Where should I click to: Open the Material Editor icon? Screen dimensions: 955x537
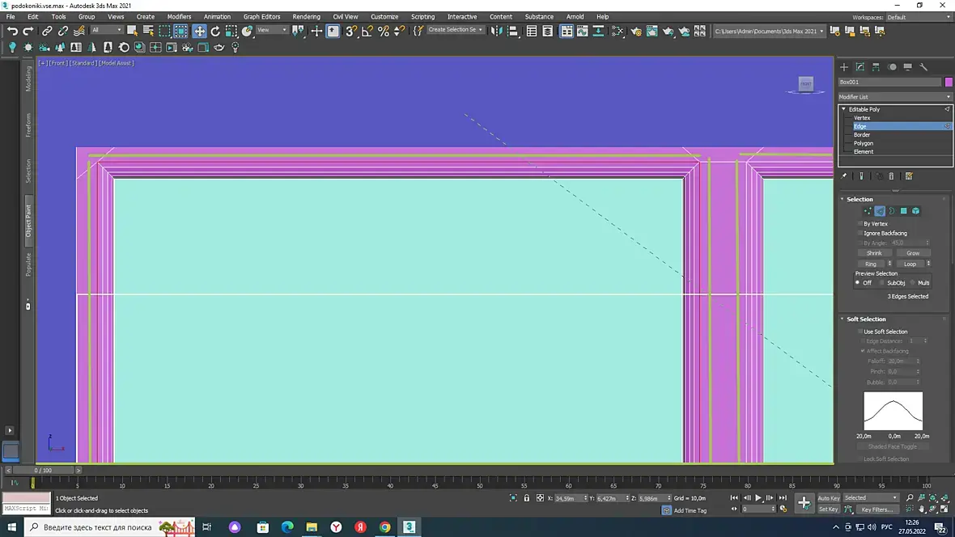pyautogui.click(x=617, y=31)
